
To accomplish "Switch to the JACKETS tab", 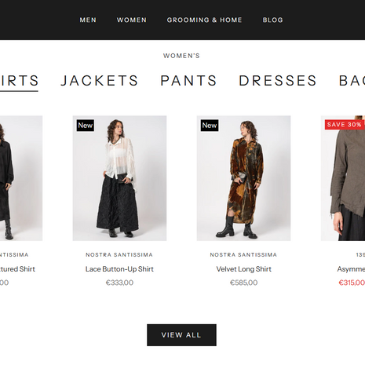I will point(100,81).
